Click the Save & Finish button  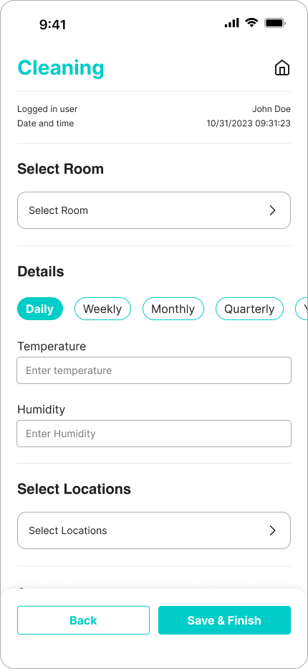[224, 620]
